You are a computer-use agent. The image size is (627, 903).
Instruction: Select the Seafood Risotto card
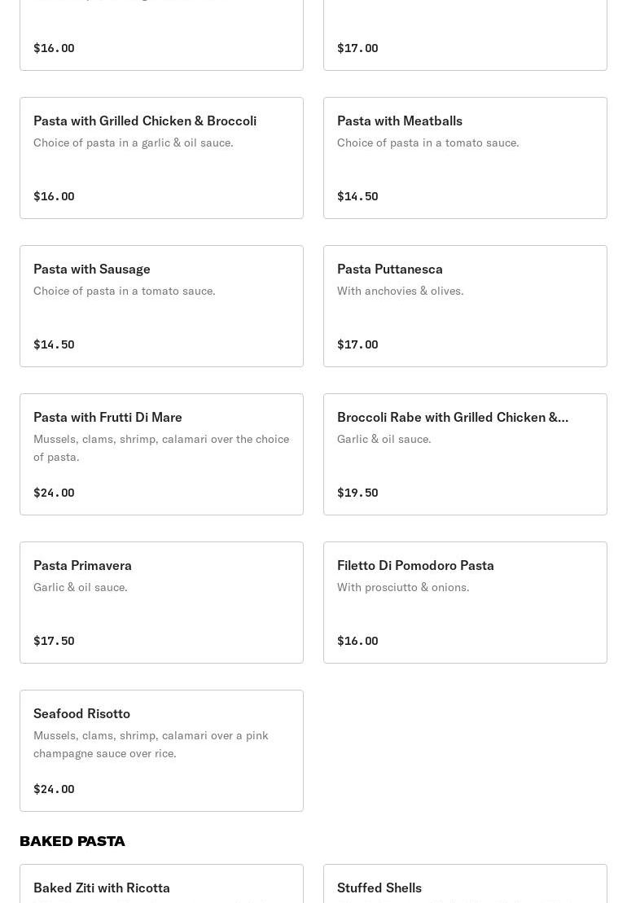click(x=161, y=751)
